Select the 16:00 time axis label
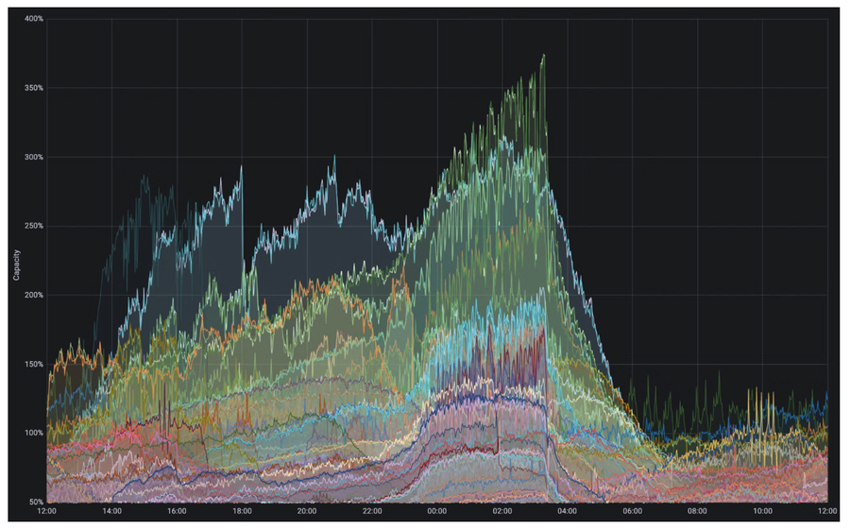Screen dimensions: 850x529 [177, 511]
